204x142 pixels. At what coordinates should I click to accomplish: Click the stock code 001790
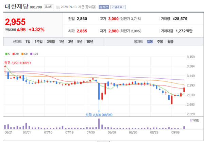pyautogui.click(x=36, y=7)
